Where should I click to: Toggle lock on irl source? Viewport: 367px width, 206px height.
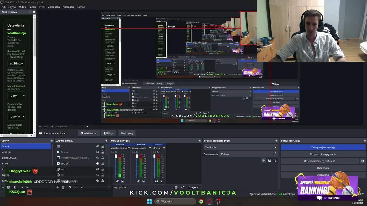point(102,146)
